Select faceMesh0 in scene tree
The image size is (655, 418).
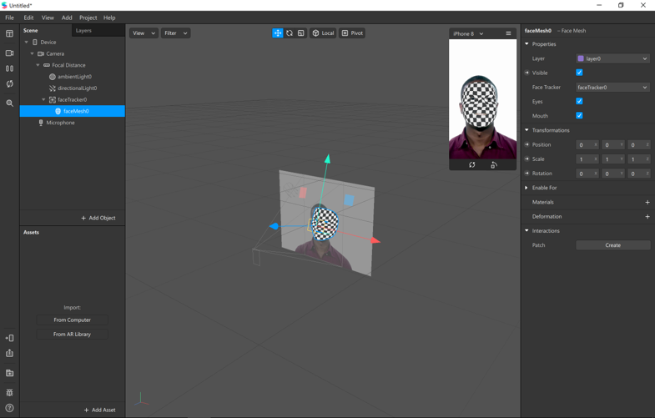[x=73, y=111]
